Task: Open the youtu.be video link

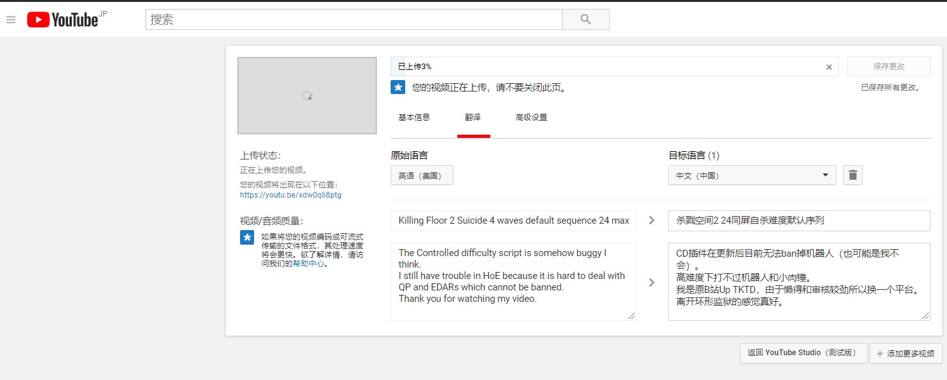Action: tap(290, 195)
